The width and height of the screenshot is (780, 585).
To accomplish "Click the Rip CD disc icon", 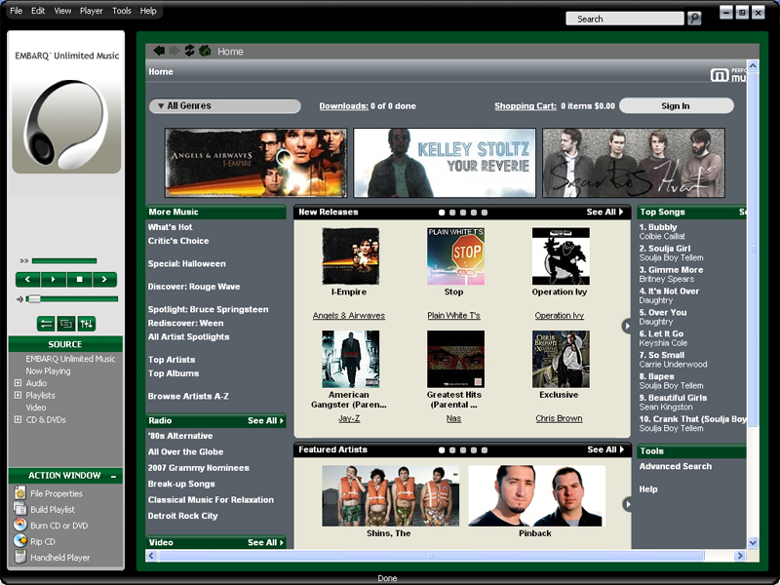I will [19, 541].
